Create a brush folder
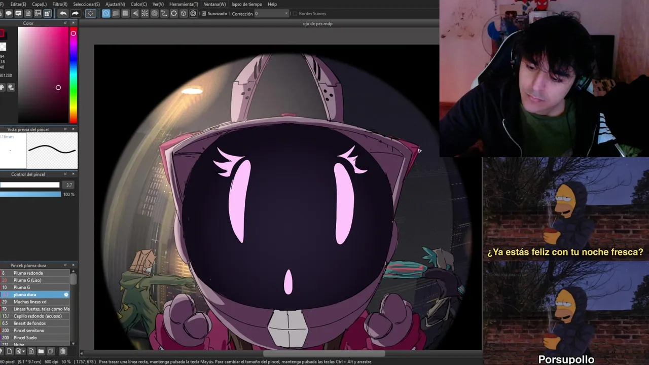Viewport: 649px width, 365px height. click(x=41, y=351)
